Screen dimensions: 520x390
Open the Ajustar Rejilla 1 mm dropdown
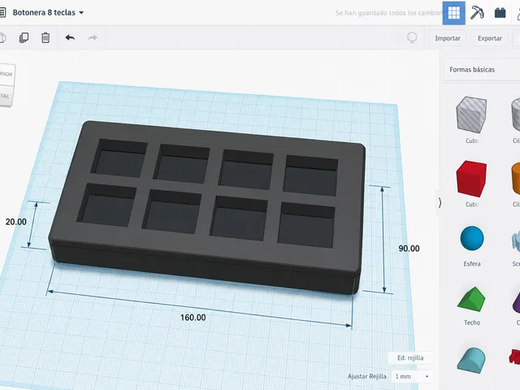[412, 376]
